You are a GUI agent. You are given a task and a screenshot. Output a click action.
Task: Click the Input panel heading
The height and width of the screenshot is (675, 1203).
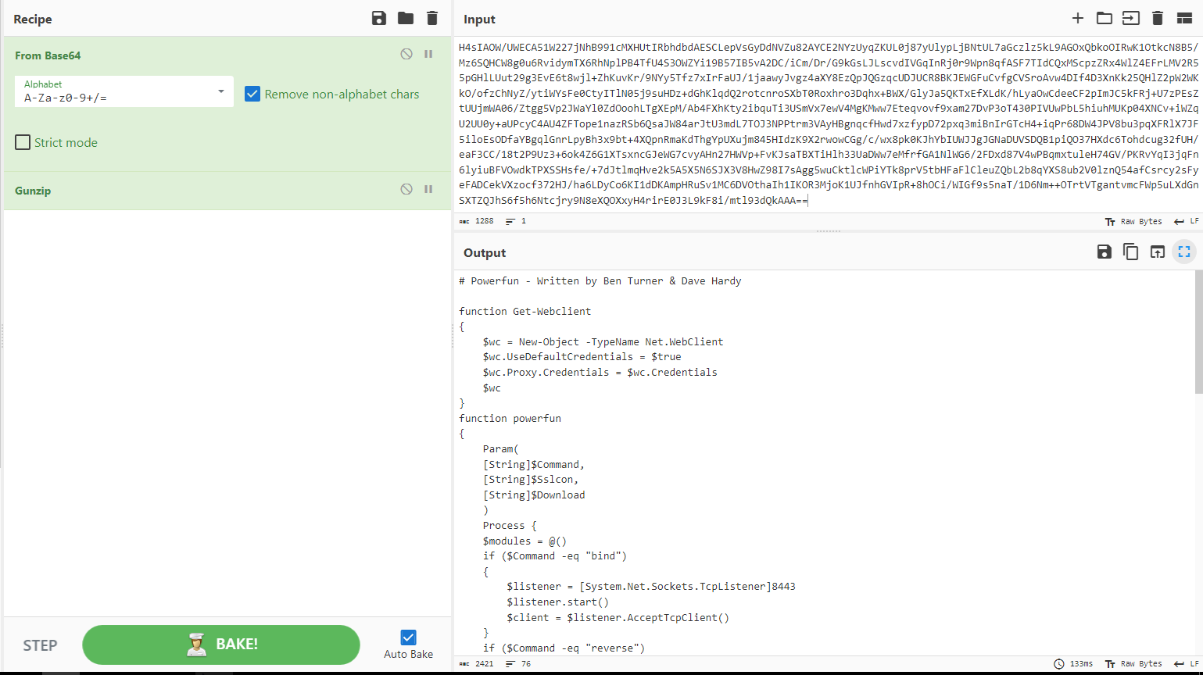point(479,19)
